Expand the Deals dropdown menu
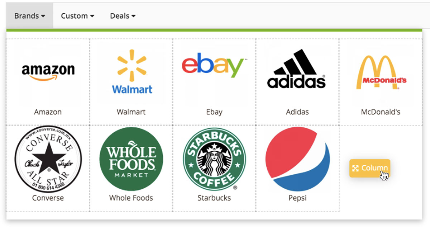Screen dimensions: 430x227 click(123, 16)
